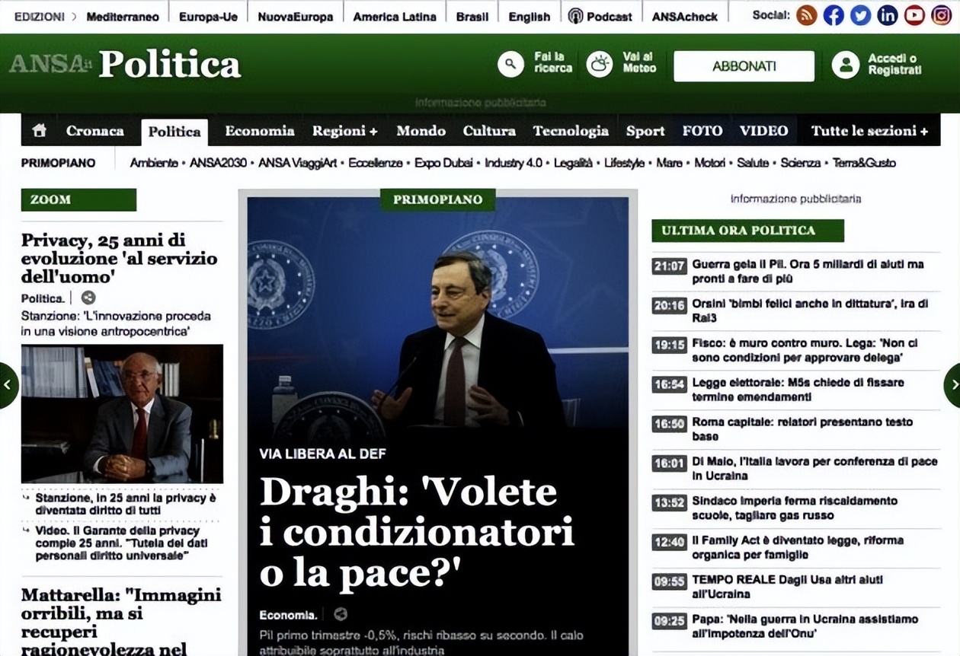
Task: Open the Industry 4.0 topic link
Action: coord(514,163)
